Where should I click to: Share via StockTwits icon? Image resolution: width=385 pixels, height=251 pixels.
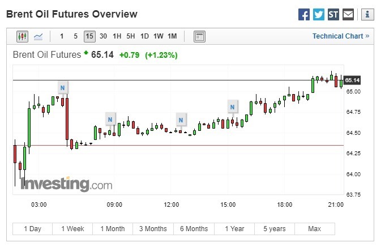coord(333,15)
